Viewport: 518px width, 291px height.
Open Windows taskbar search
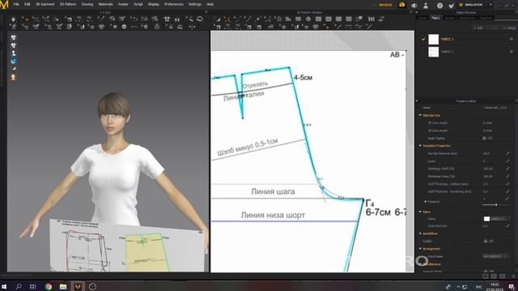pos(19,286)
